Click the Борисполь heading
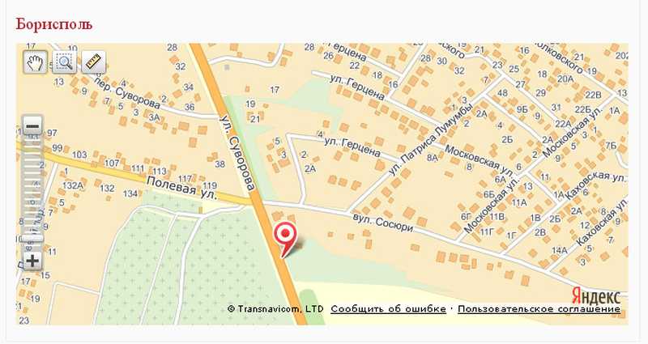Screen dimensions: 648x344 [x=54, y=24]
